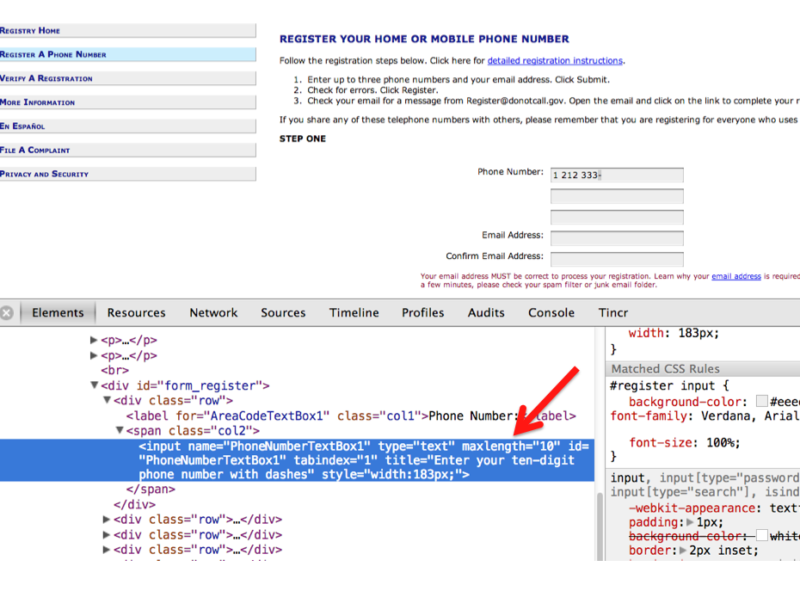Expand the first collapsed p element

(x=94, y=341)
